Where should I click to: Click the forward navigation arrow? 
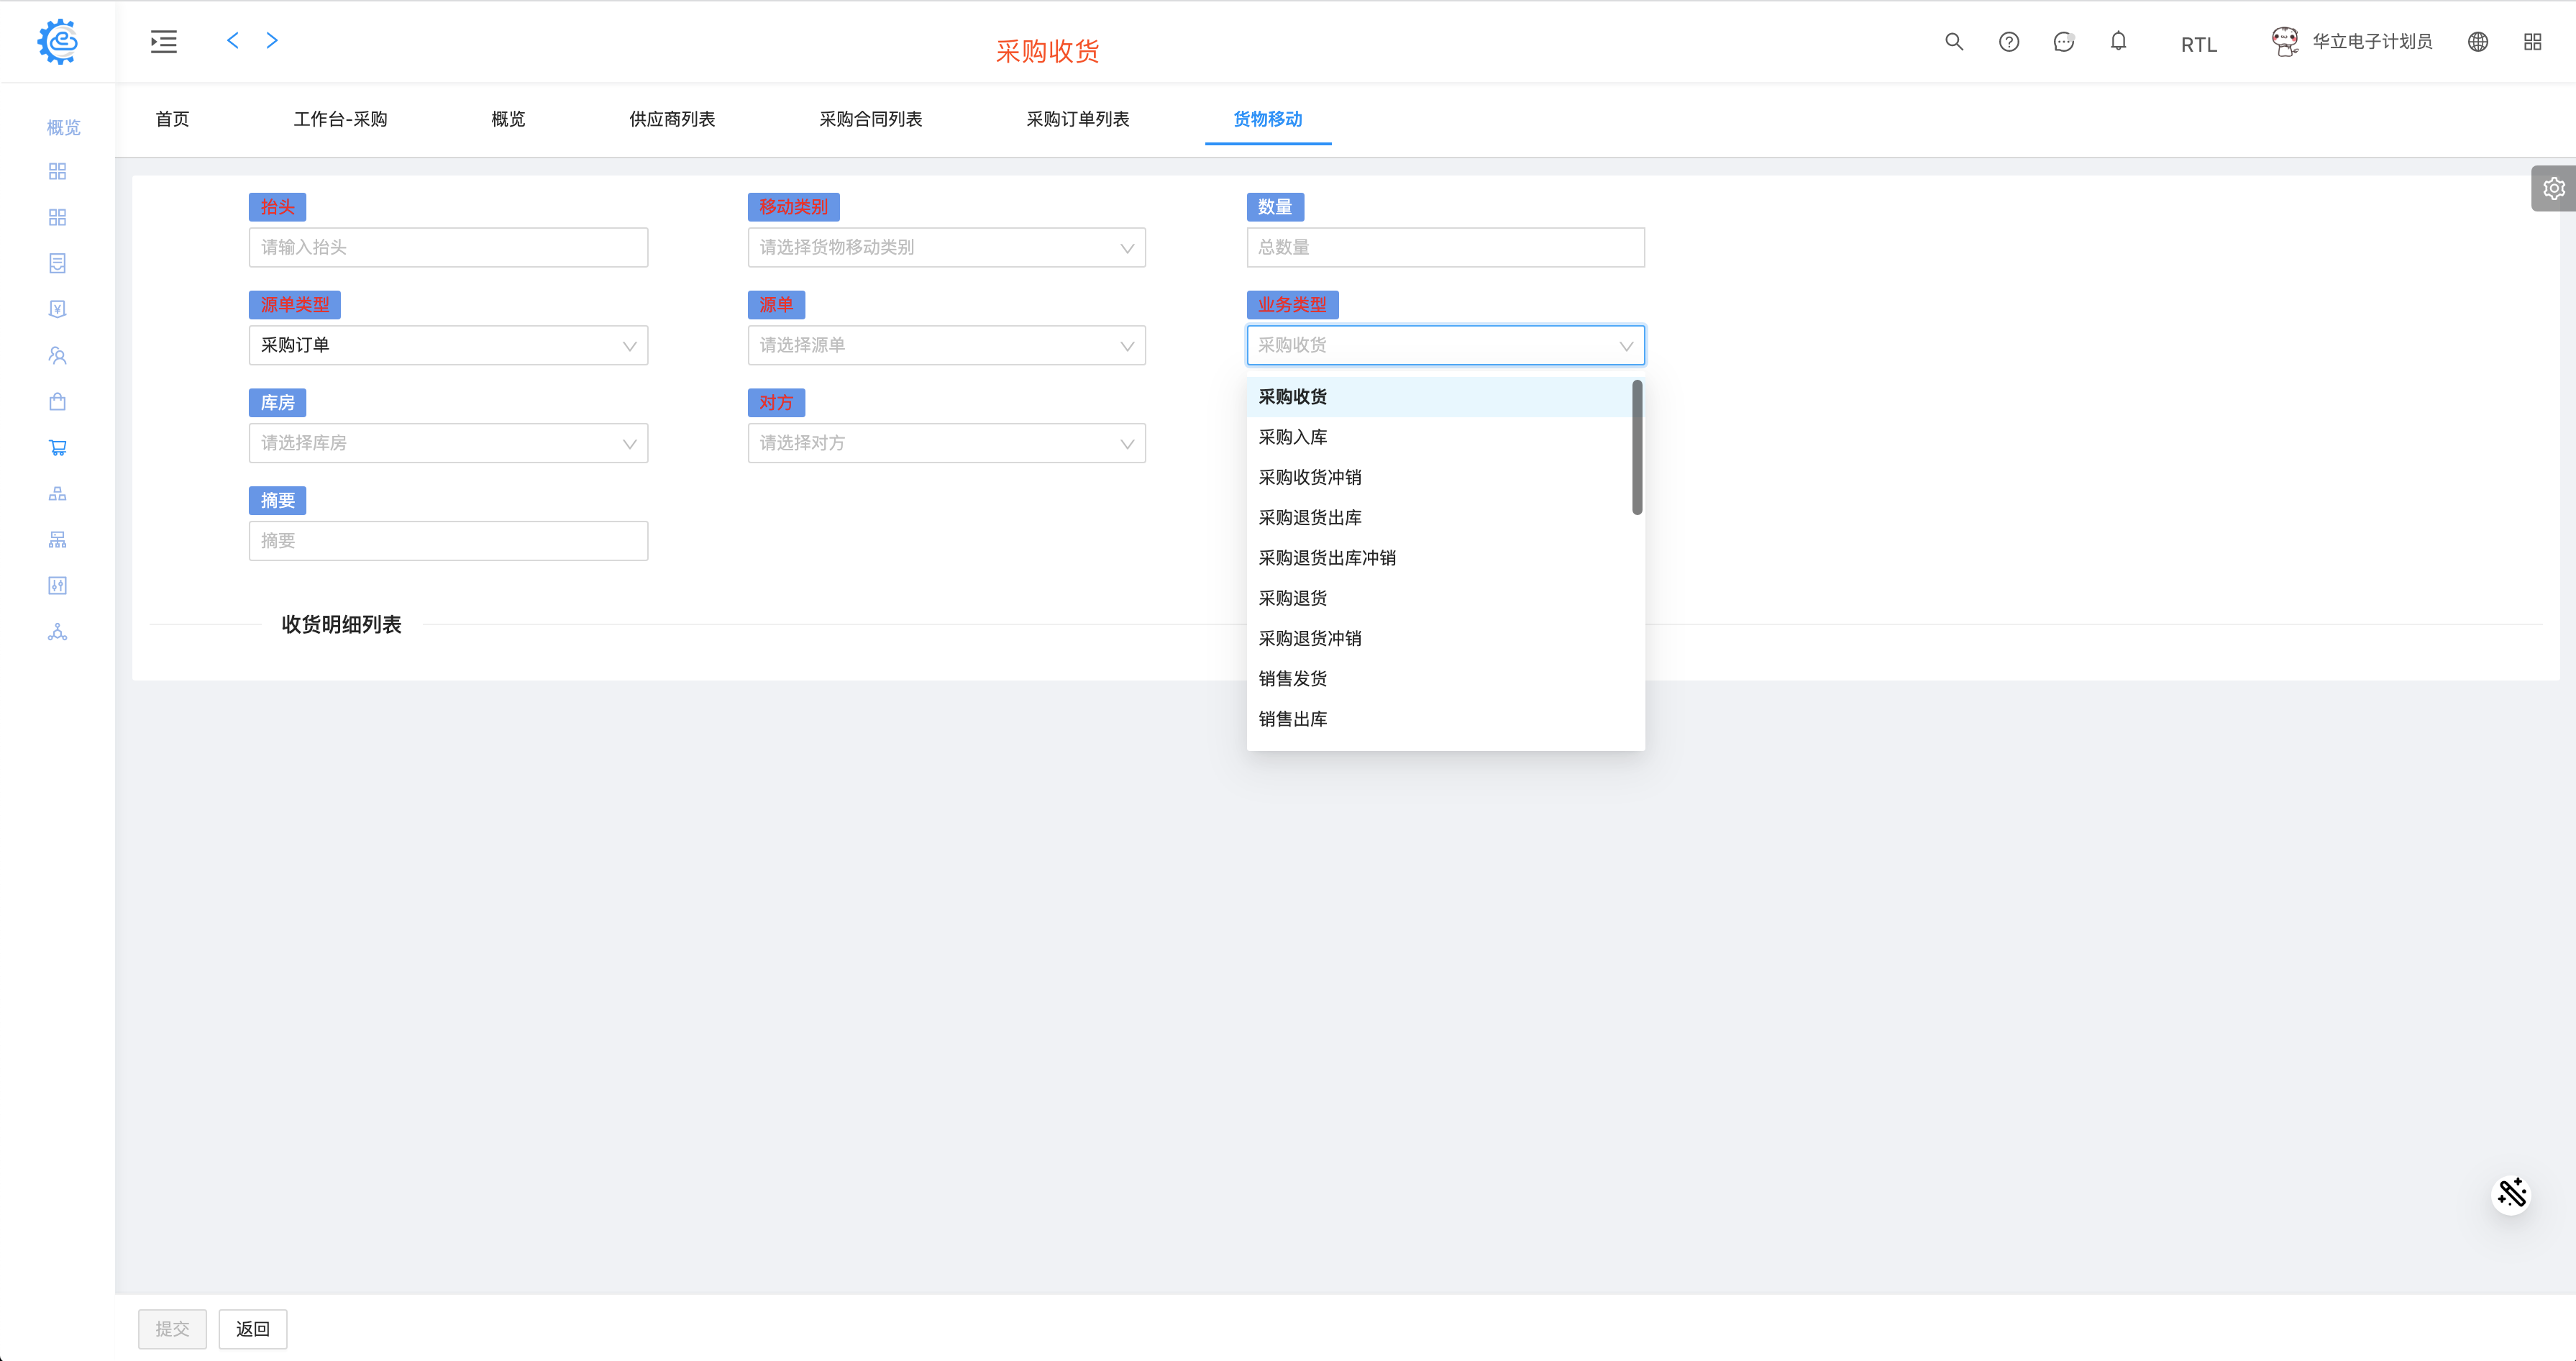[272, 41]
